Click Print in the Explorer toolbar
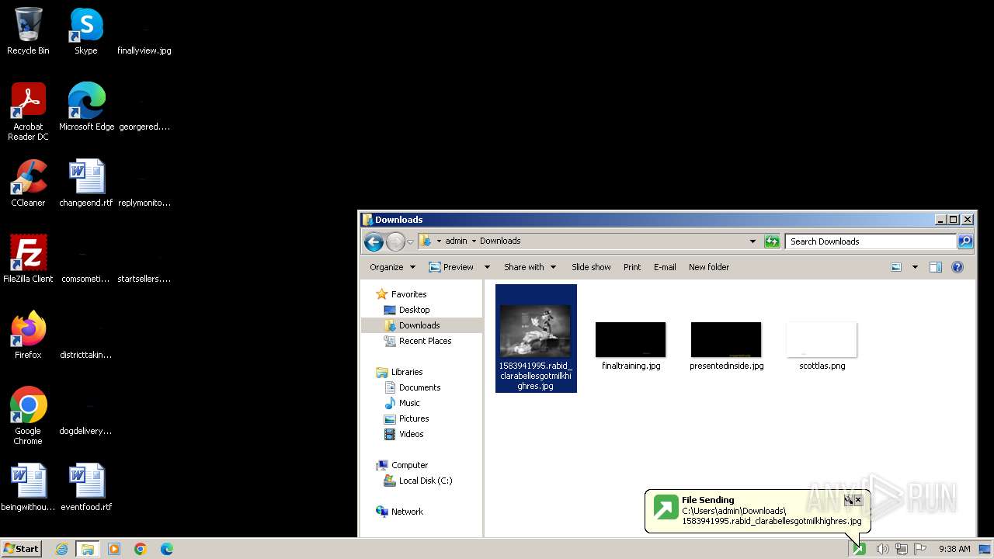Image resolution: width=994 pixels, height=559 pixels. 632,267
